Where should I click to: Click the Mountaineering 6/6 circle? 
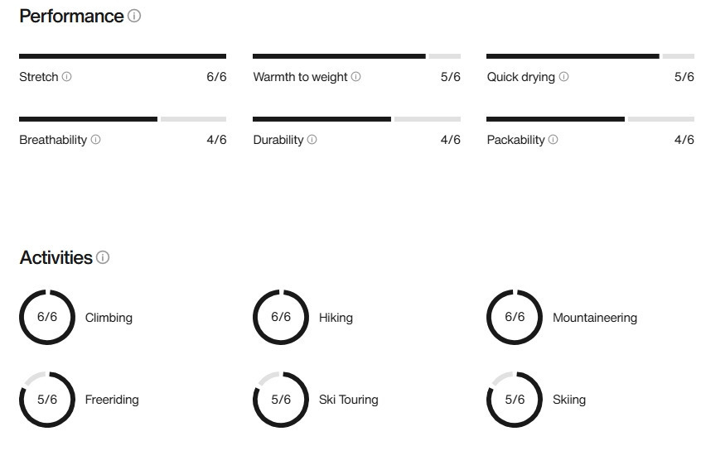(515, 317)
